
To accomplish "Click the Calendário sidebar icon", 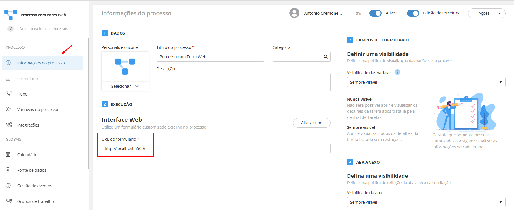I will (x=8, y=154).
